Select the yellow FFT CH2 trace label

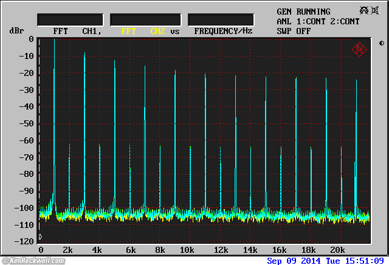[x=143, y=30]
